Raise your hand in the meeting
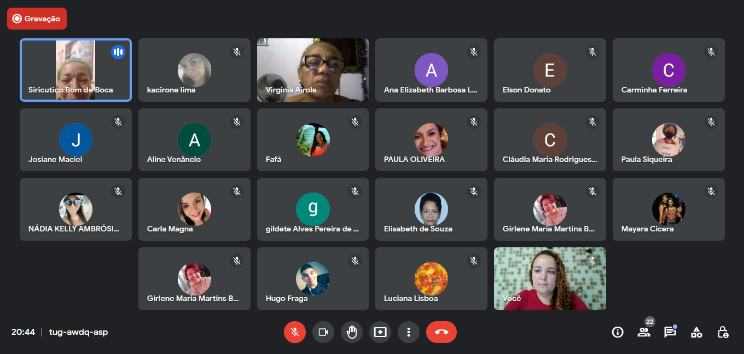This screenshot has width=744, height=354. pos(352,332)
